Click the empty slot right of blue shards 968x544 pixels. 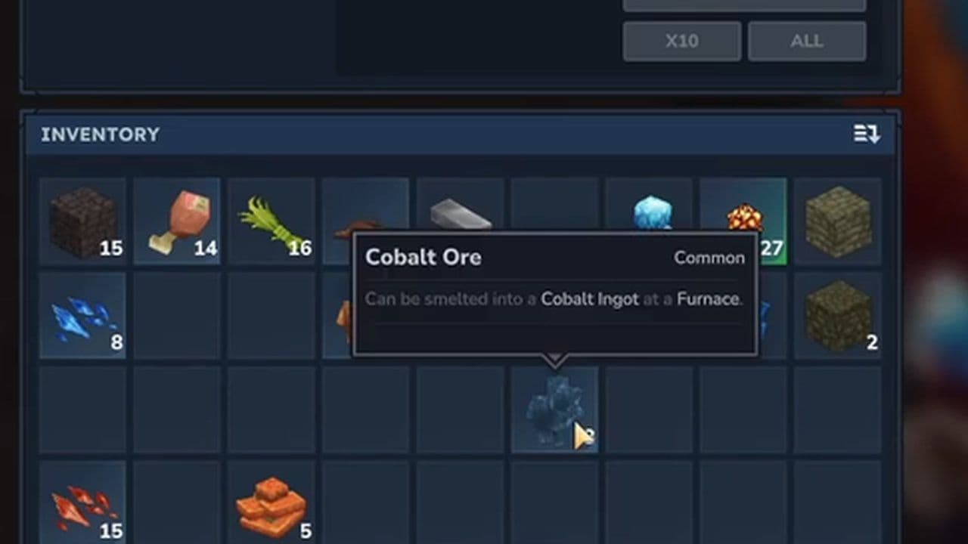[177, 316]
